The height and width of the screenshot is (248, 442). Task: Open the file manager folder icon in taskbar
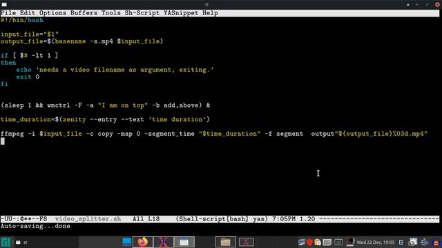226,242
